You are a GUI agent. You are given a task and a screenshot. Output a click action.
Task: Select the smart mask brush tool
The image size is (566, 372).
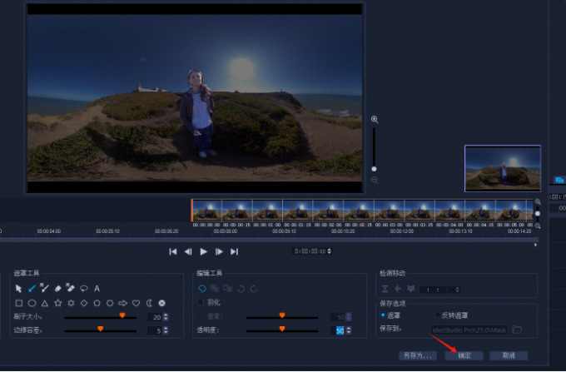click(44, 288)
